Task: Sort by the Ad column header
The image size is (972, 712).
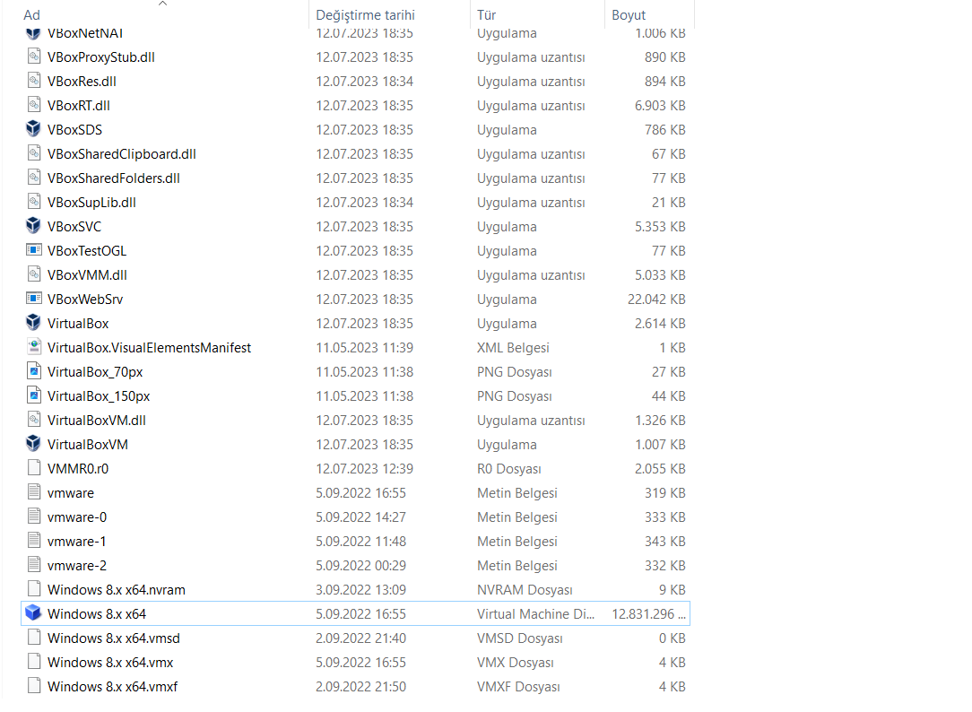Action: click(x=31, y=15)
